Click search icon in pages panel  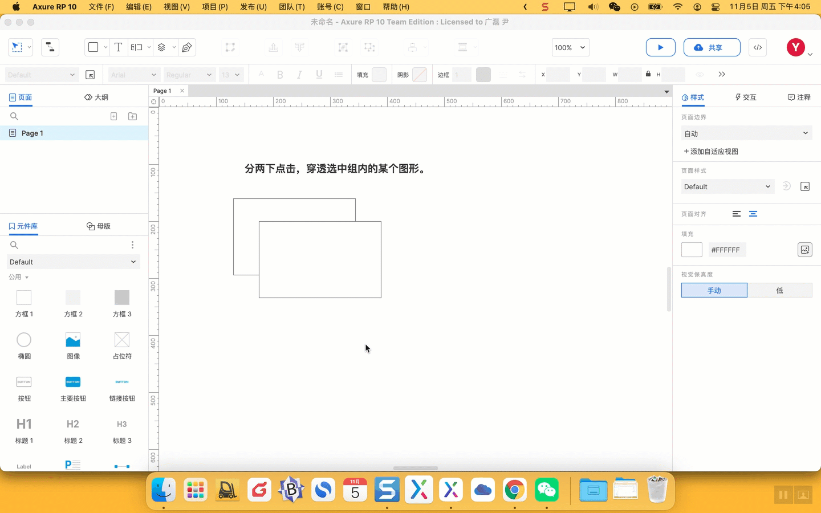14,116
